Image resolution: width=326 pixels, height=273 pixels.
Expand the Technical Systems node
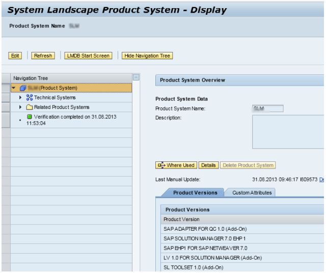tap(20, 97)
